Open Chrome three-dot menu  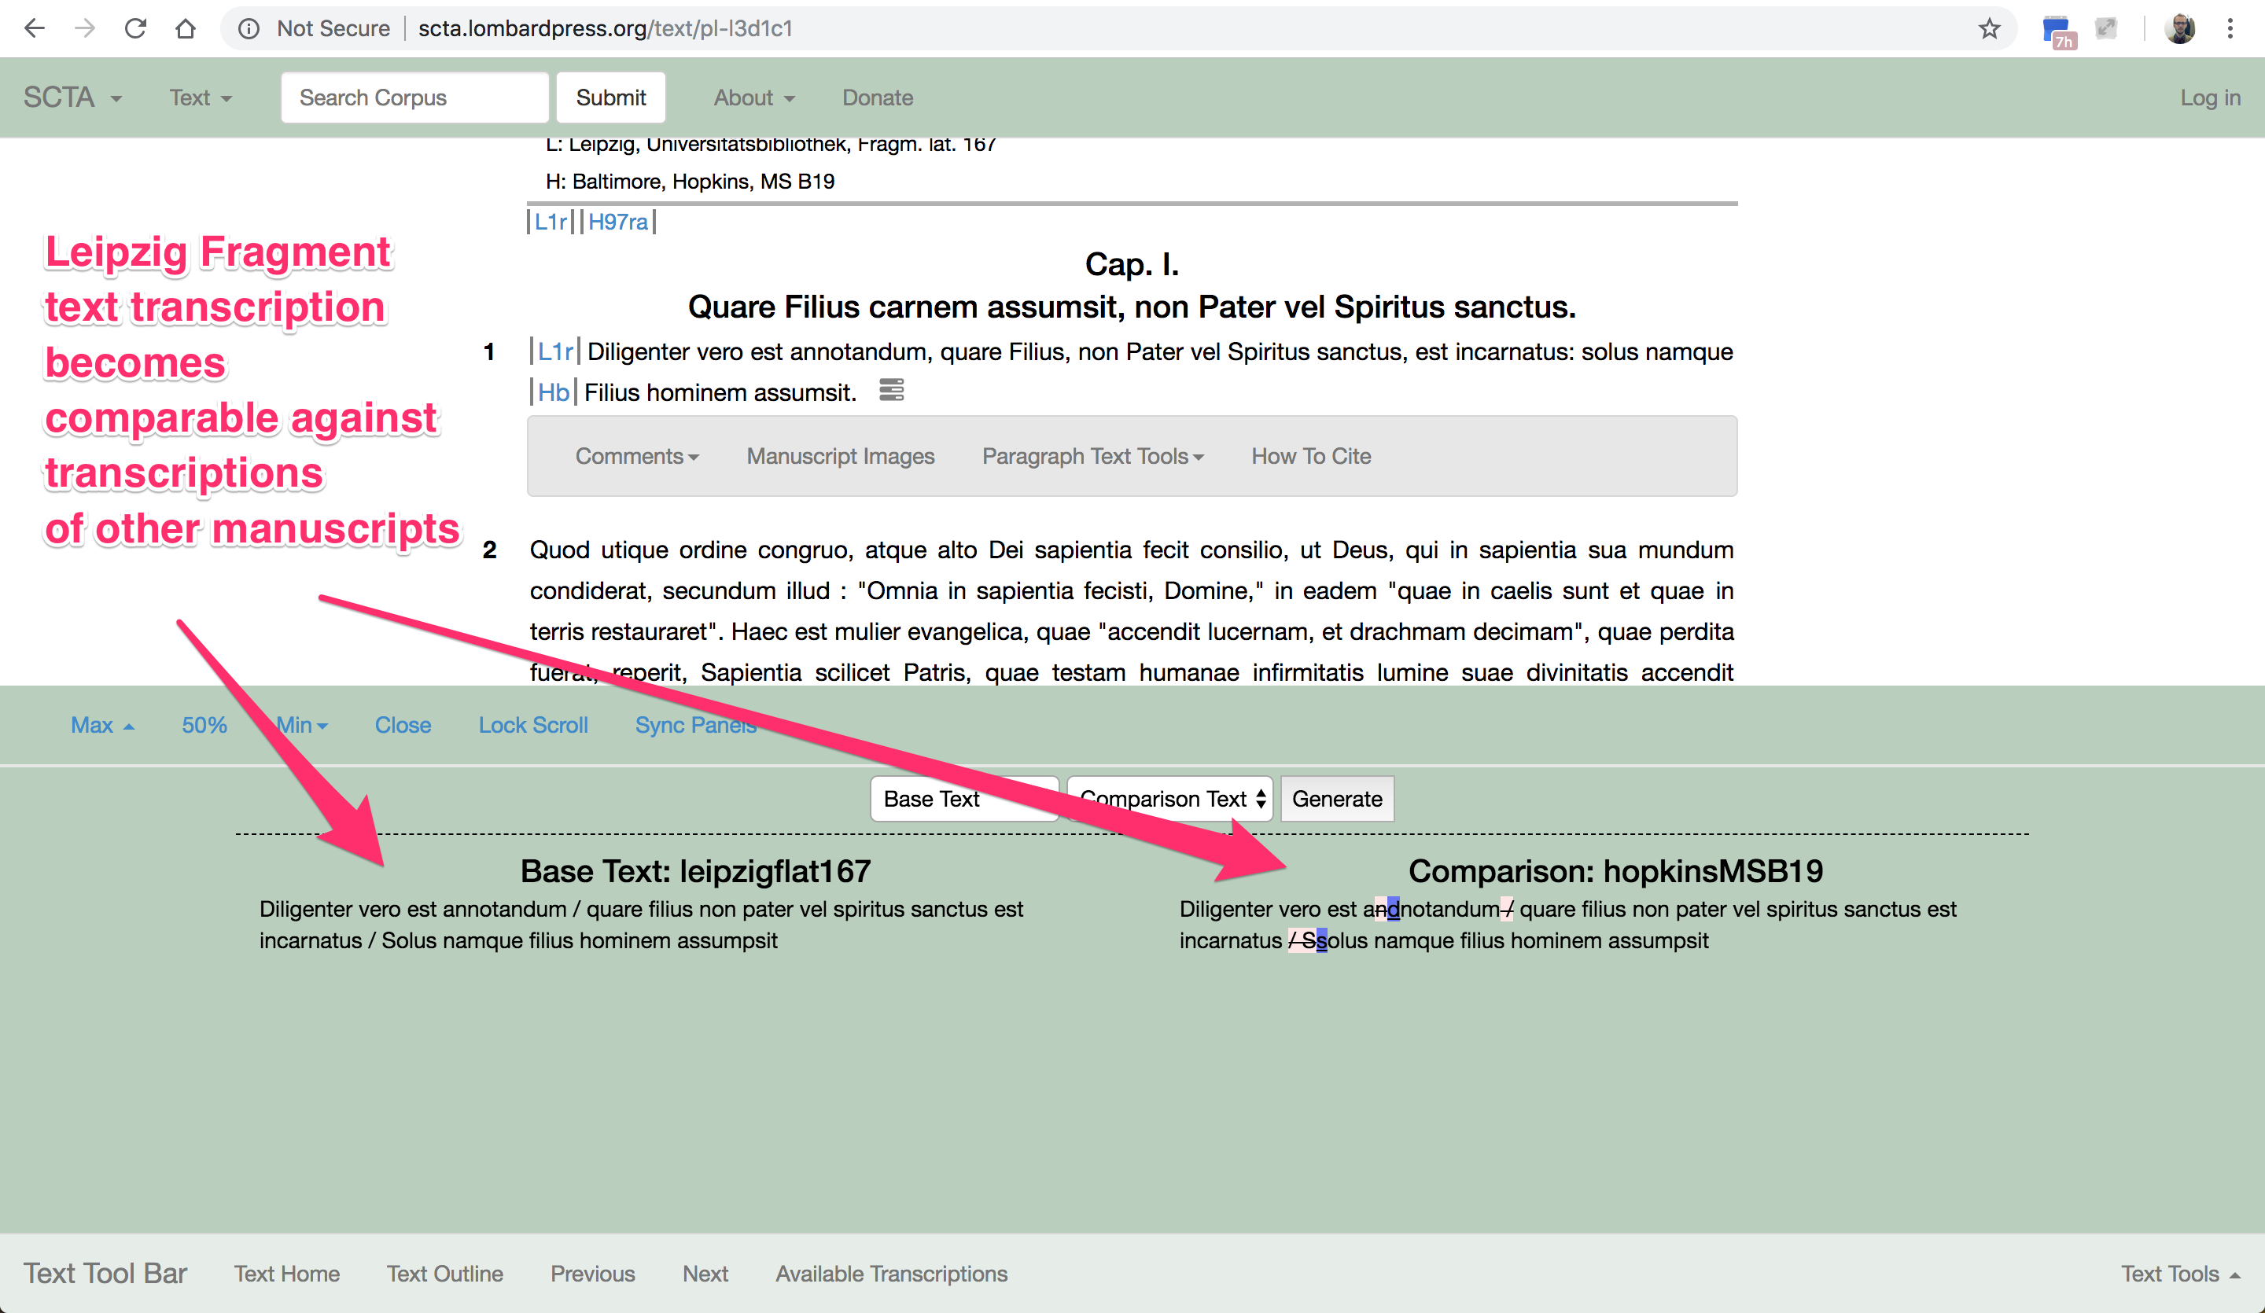pos(2230,29)
